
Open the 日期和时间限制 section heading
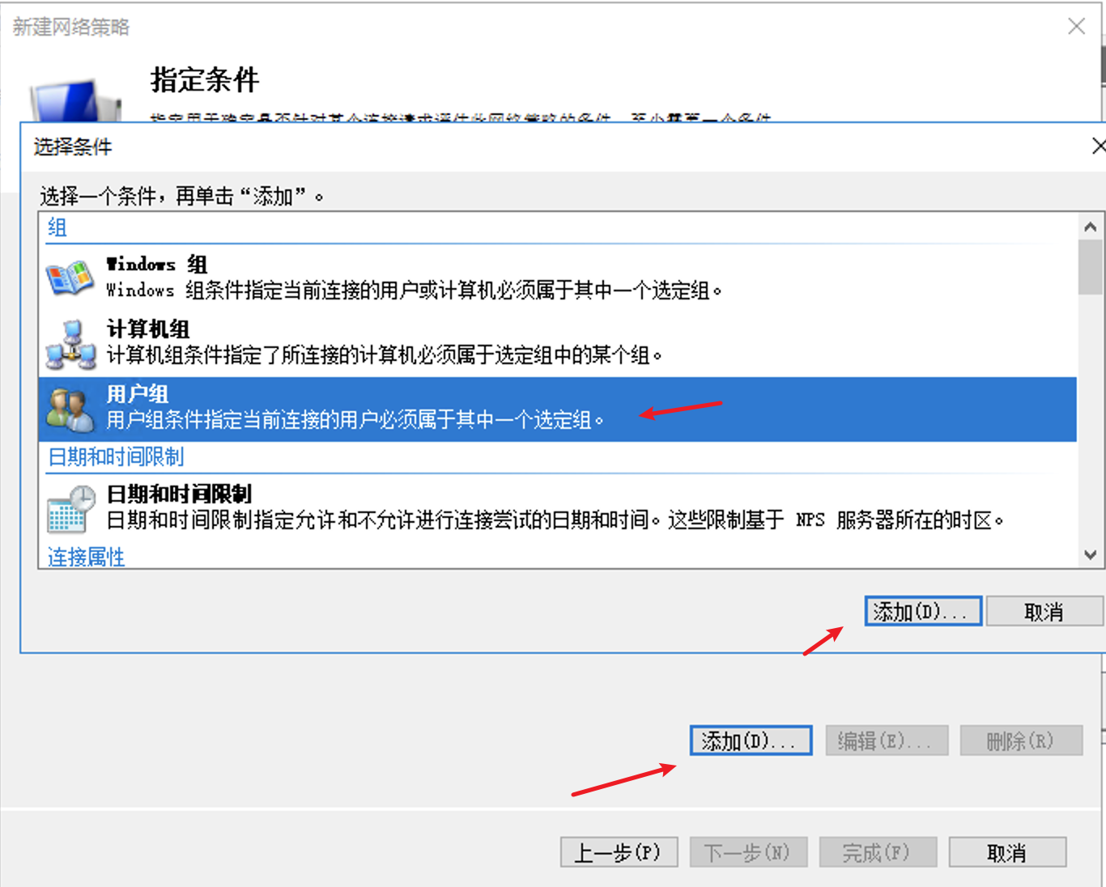coord(116,457)
